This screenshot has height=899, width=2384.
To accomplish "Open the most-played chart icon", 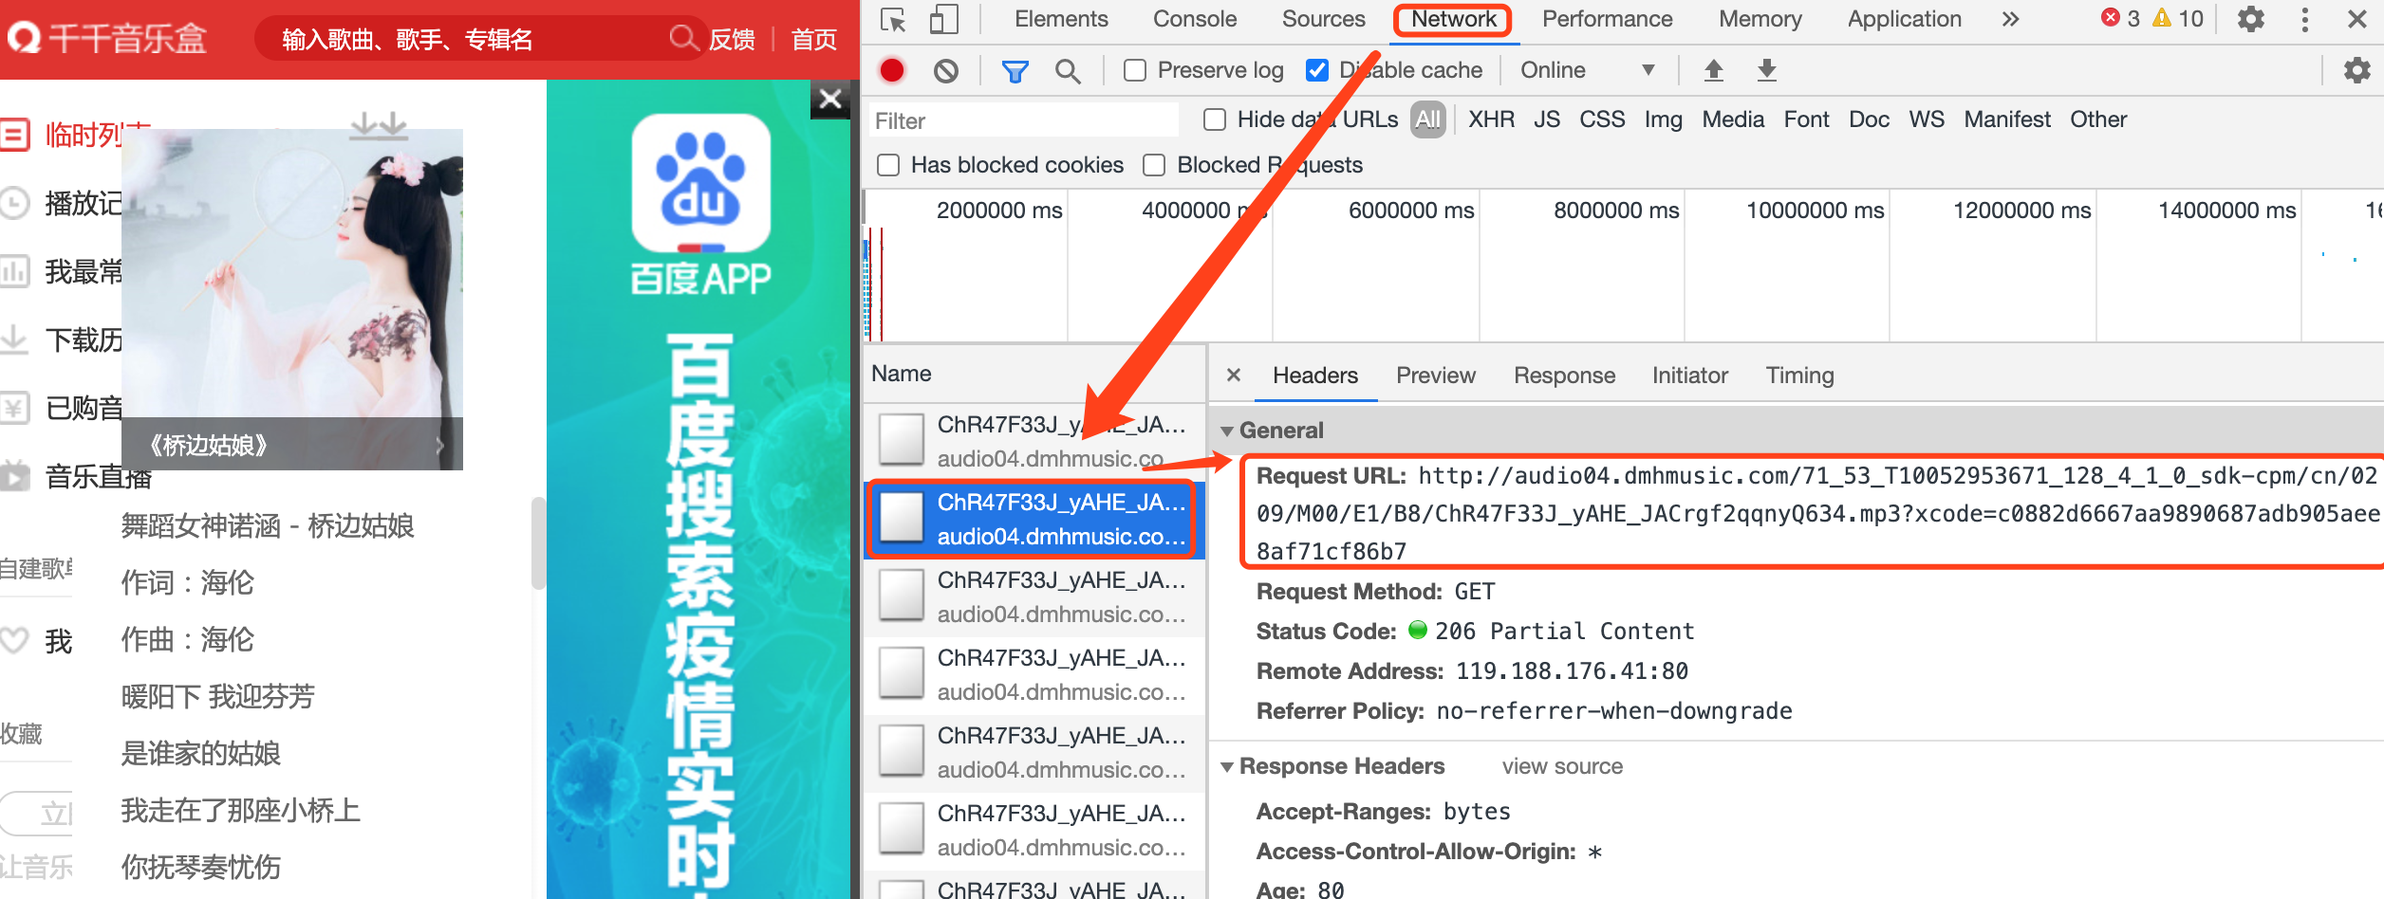I will point(15,272).
